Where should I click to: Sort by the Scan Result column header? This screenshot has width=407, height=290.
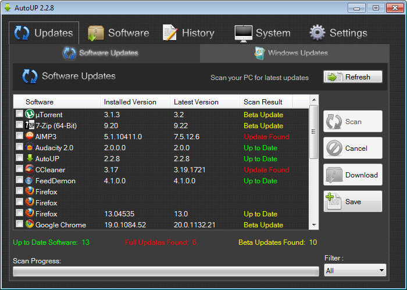coord(266,101)
